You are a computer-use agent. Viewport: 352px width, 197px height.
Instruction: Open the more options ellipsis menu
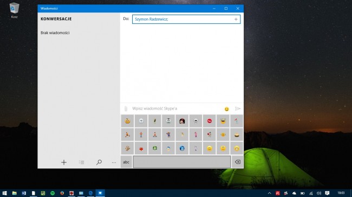[x=114, y=162]
